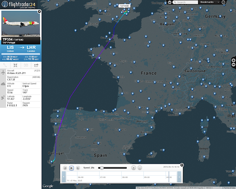Click the TAP354D aircraft label on map
The height and width of the screenshot is (189, 236).
pos(124,6)
